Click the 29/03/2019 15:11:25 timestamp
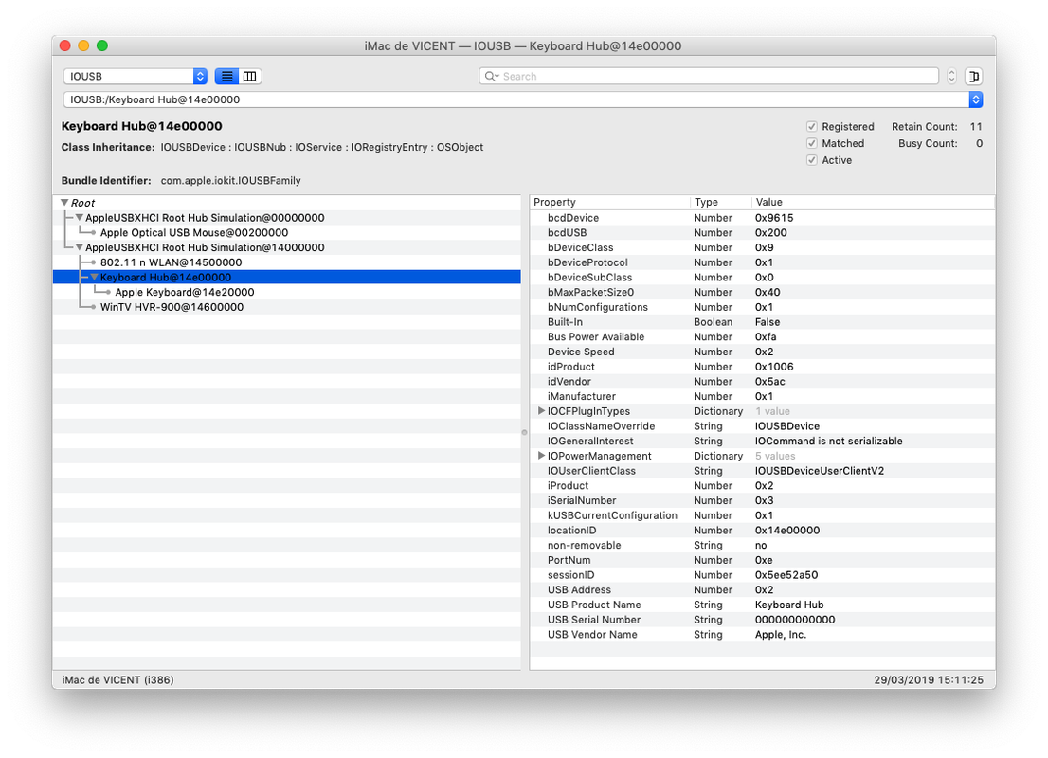This screenshot has width=1048, height=758. [929, 679]
